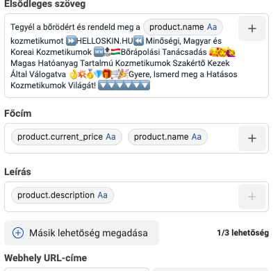
Task: Click the disabled plus button beside Leírás
Action: (252, 197)
